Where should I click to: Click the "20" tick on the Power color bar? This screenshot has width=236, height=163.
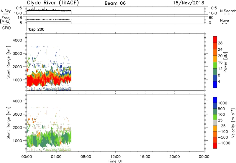[220, 56]
